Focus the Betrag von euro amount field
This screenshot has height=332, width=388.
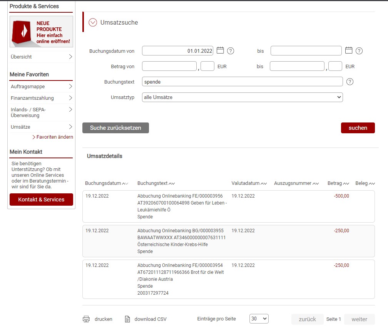[169, 66]
